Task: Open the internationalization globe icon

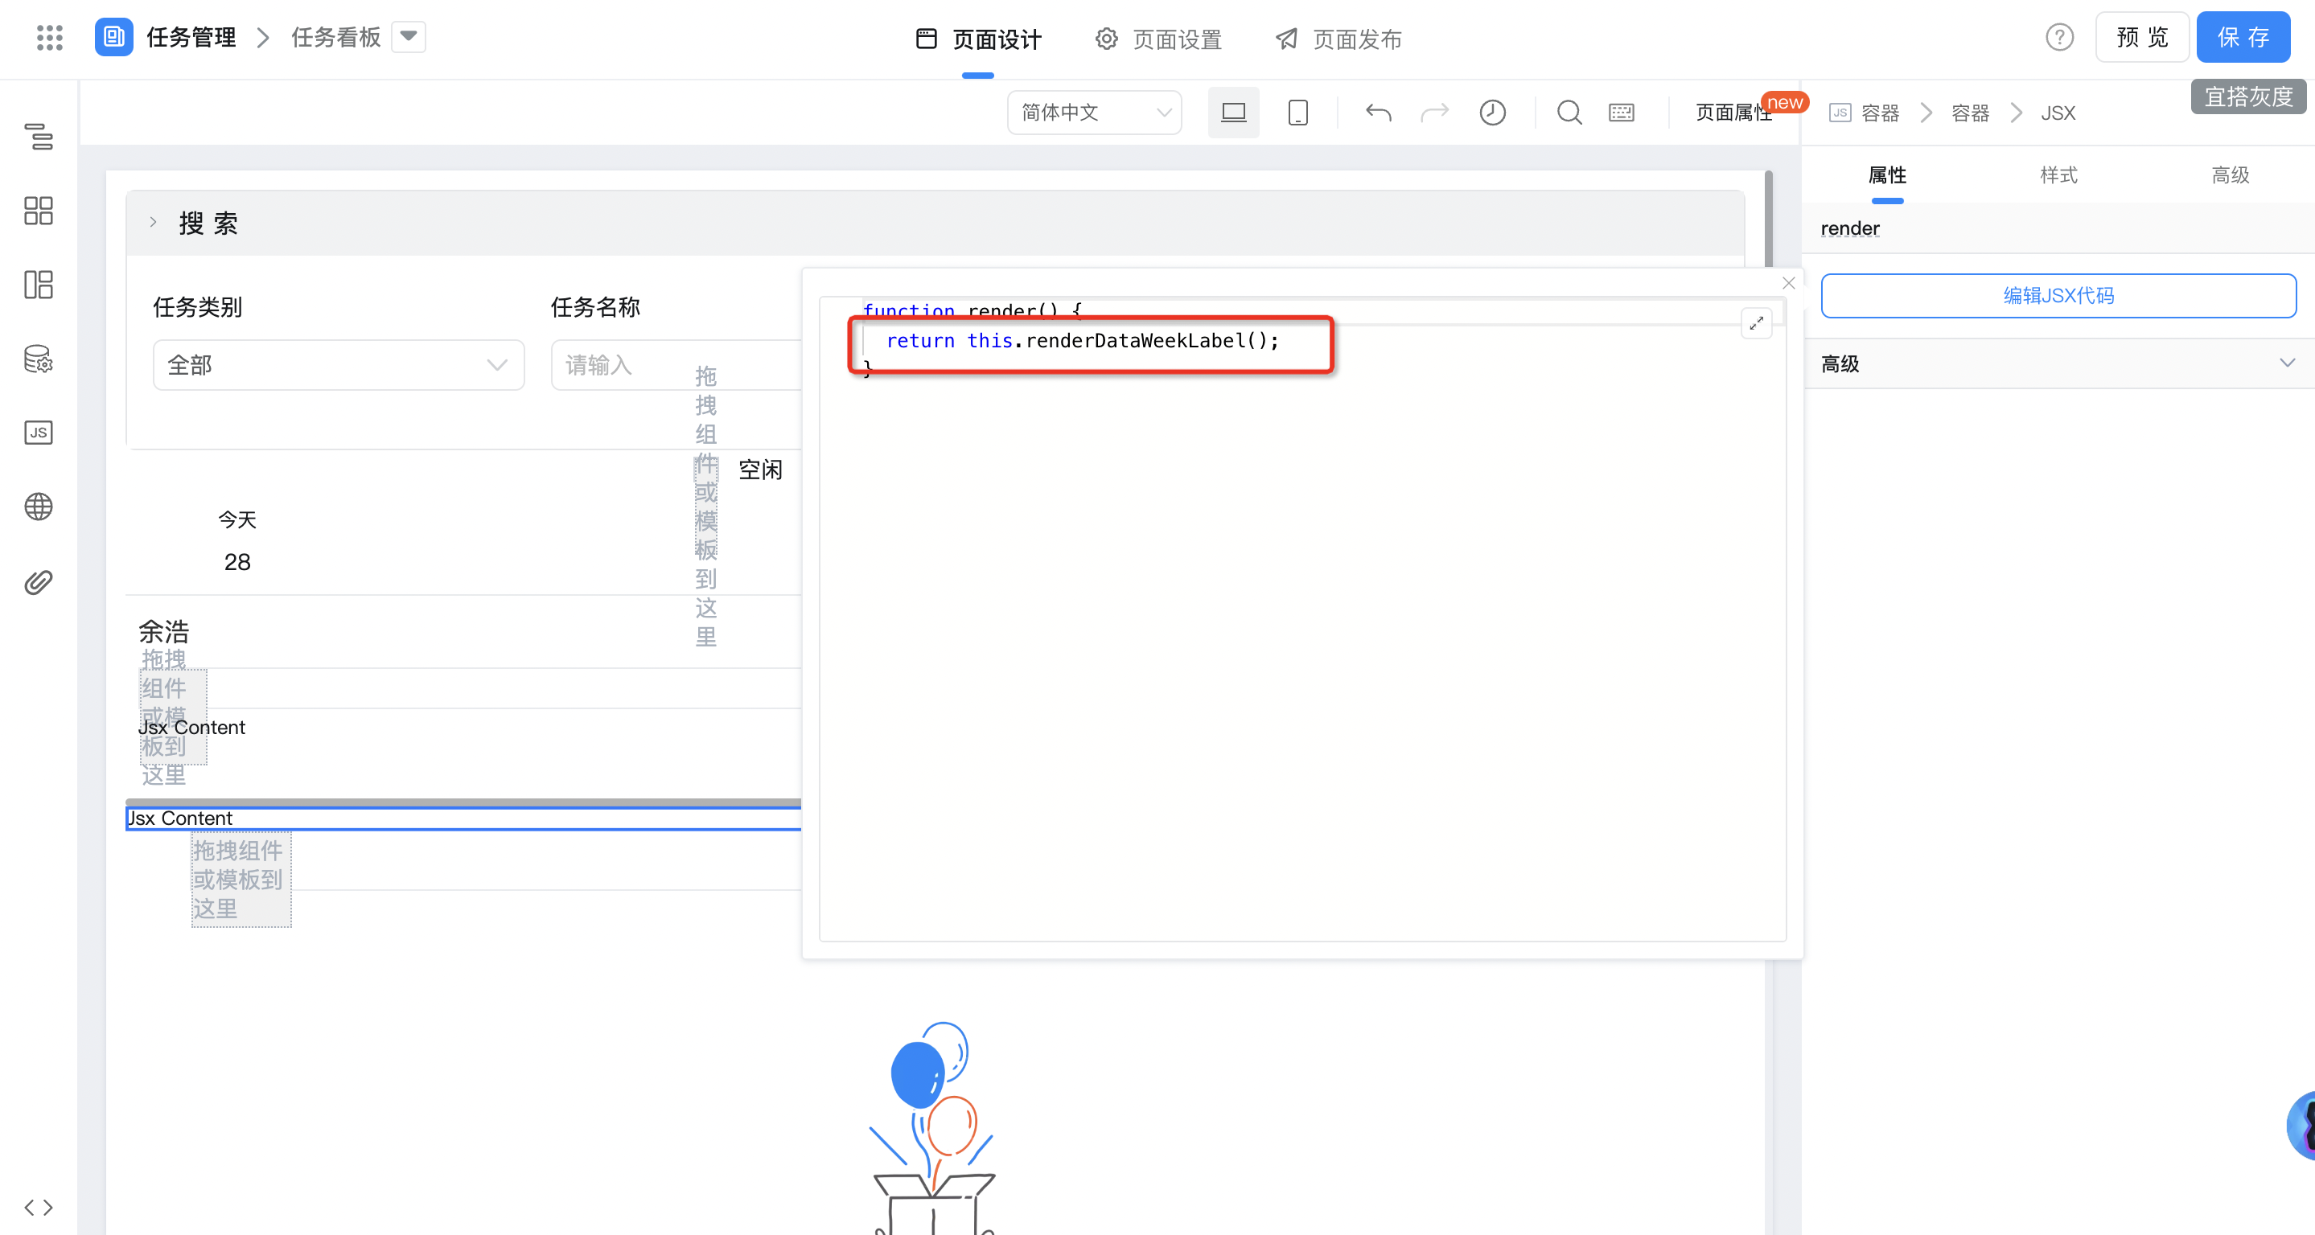Action: point(39,507)
